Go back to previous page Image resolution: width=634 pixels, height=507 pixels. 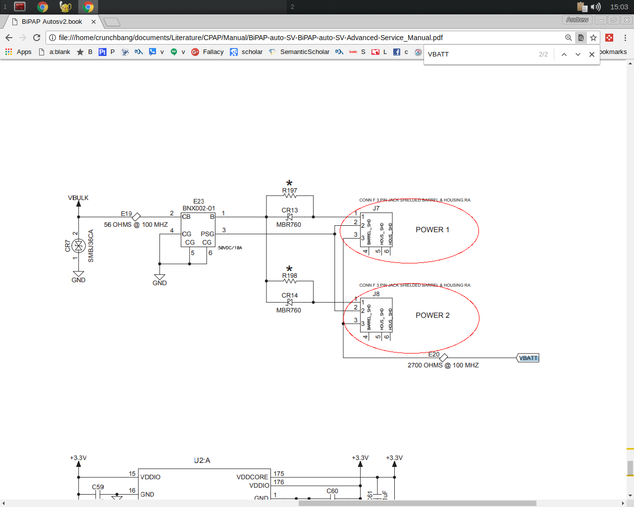click(x=9, y=38)
